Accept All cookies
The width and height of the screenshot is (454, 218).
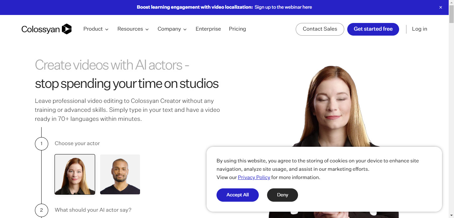[237, 195]
